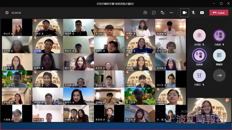Open the reactions and raise hand icon

coord(163,13)
